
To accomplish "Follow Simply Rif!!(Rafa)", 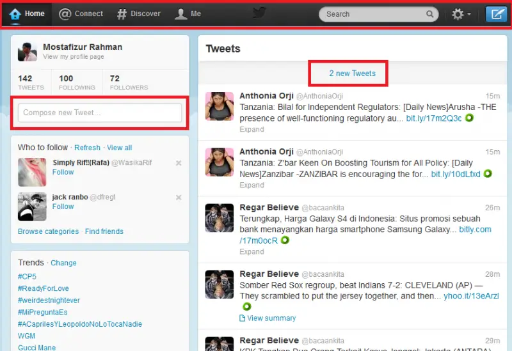I will pyautogui.click(x=63, y=172).
